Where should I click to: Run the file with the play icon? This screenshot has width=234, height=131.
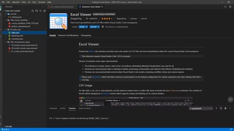225,7
